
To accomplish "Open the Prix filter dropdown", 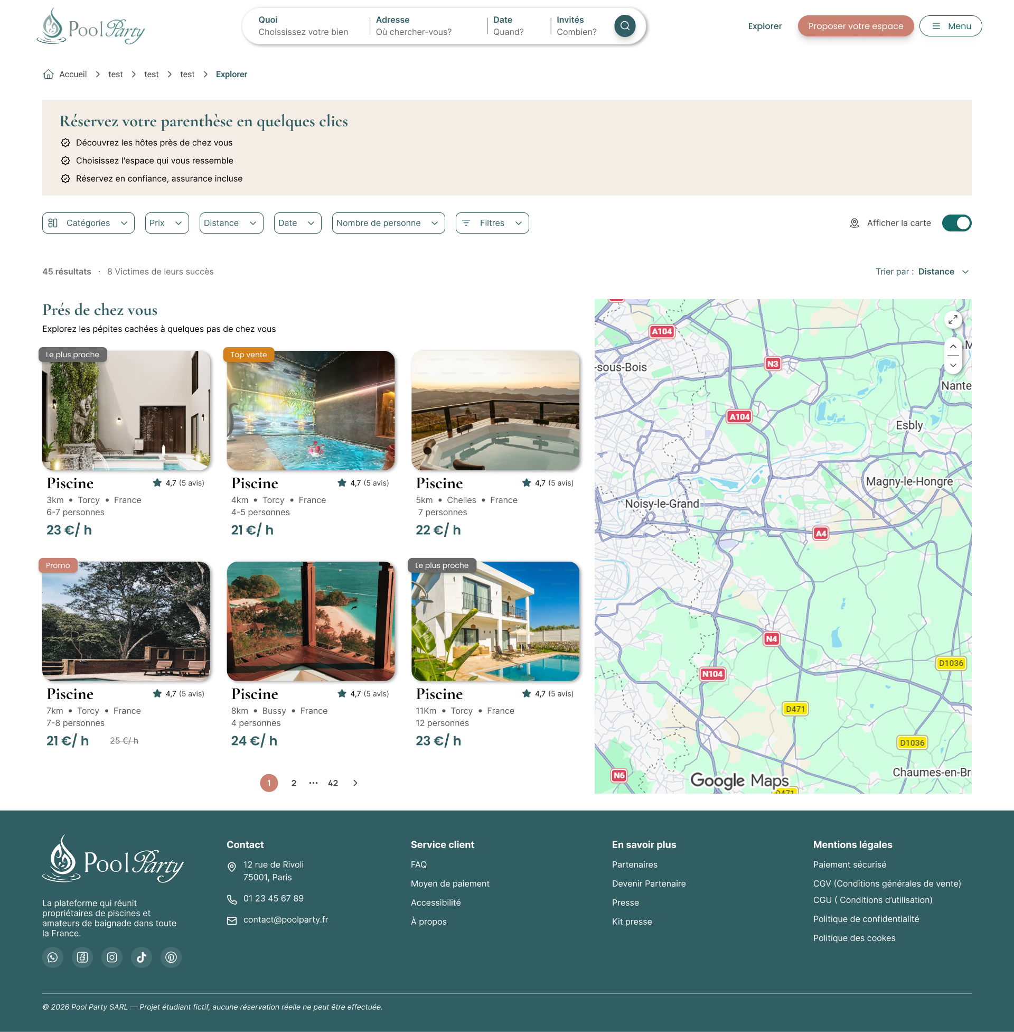I will coord(167,222).
